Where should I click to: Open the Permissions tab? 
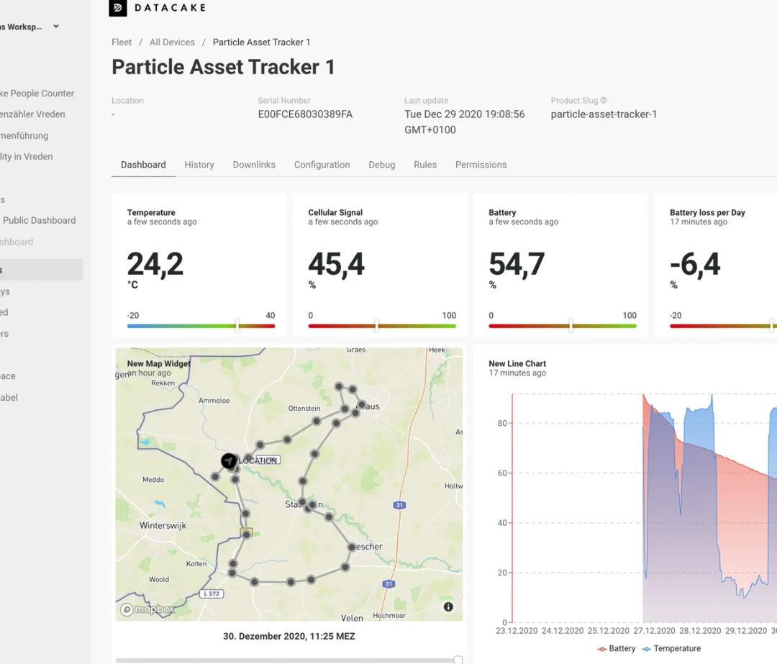[x=481, y=165]
